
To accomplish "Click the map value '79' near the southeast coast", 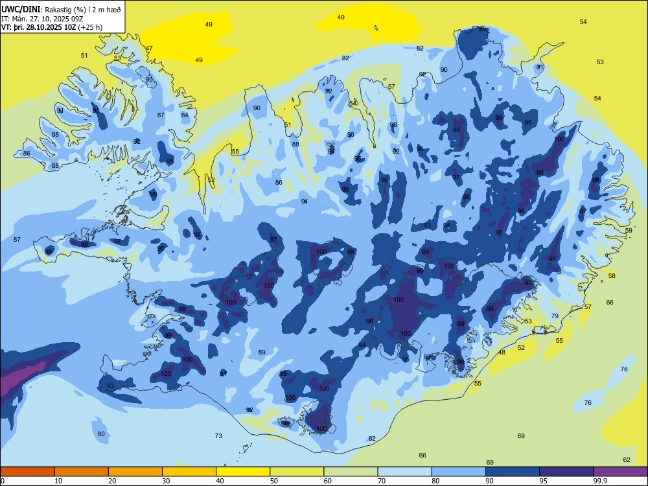I will click(x=555, y=316).
